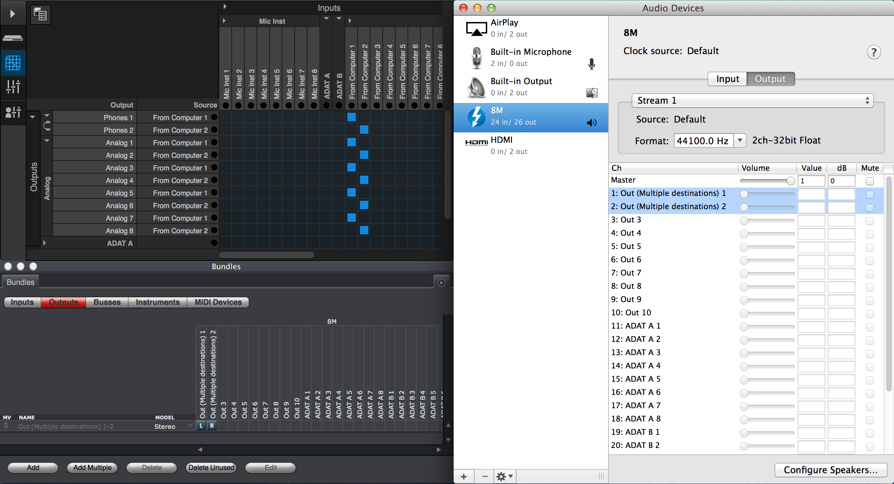The image size is (894, 484).
Task: Click the Configure Speakers button
Action: click(830, 470)
